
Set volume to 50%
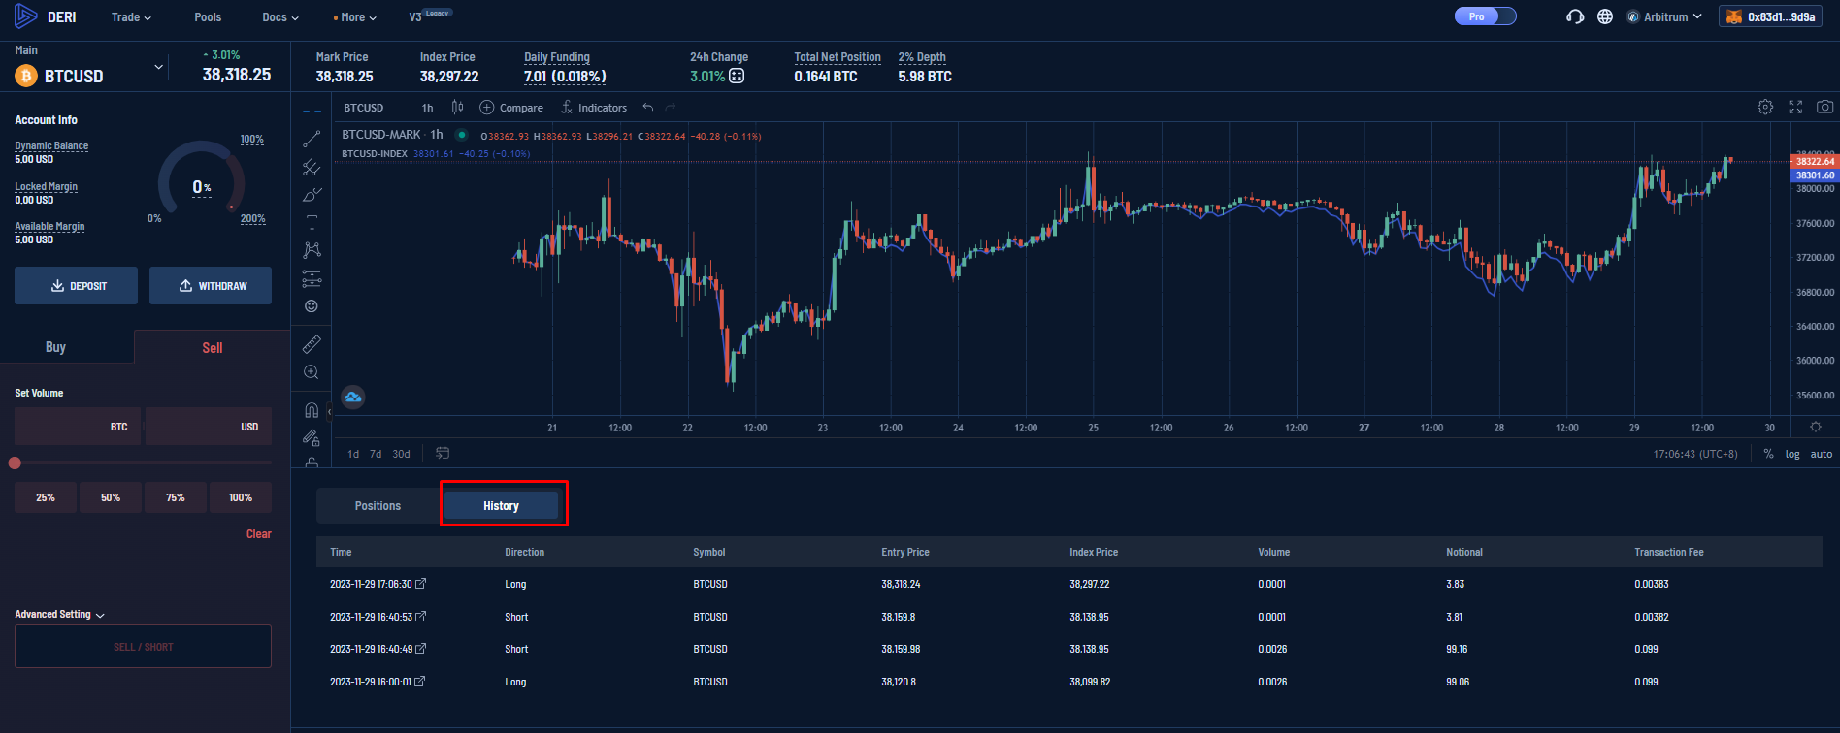pyautogui.click(x=111, y=497)
